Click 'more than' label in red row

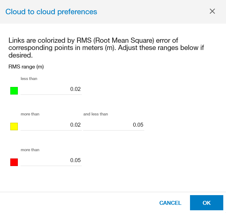click(30, 150)
